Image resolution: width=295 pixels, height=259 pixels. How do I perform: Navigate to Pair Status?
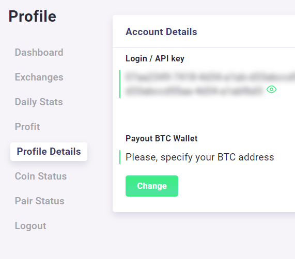click(x=39, y=201)
